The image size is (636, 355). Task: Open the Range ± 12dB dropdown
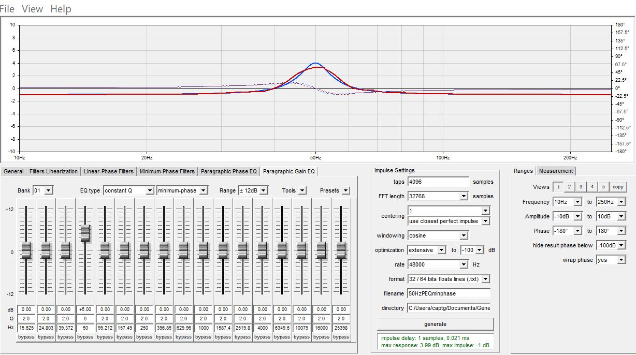[x=253, y=190]
